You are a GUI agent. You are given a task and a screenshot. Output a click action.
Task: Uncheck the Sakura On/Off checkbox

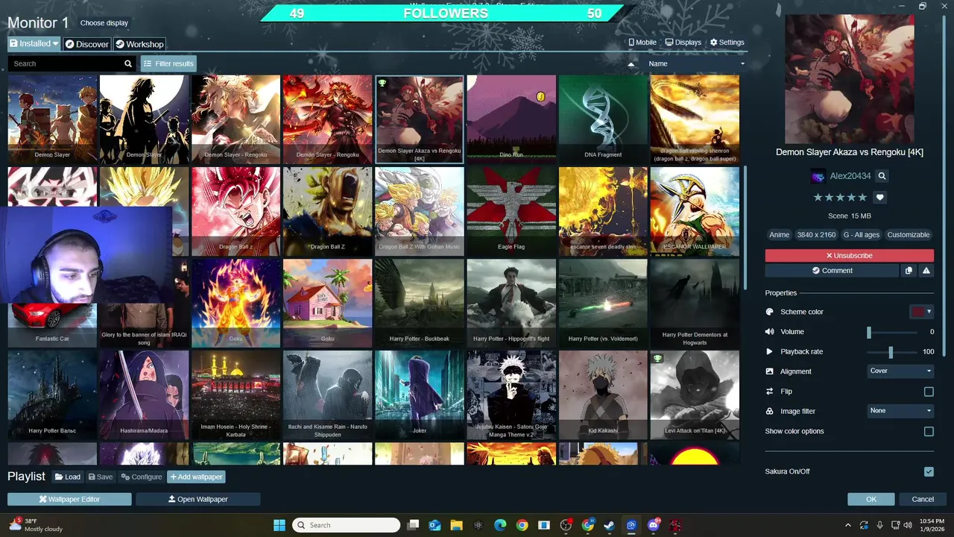(x=929, y=471)
